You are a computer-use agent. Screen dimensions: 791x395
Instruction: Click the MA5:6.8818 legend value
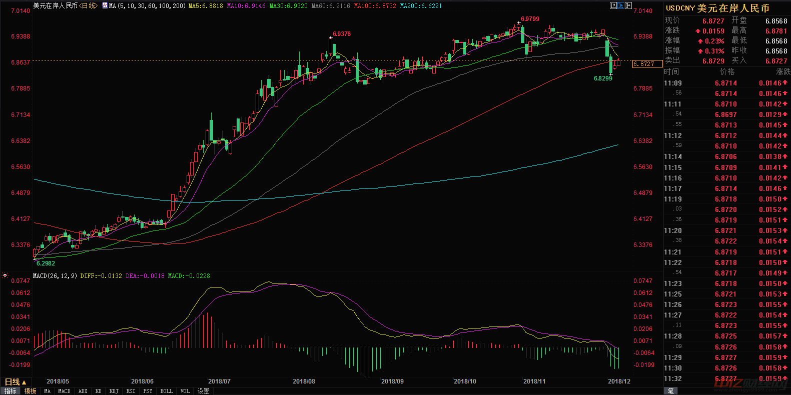[x=206, y=6]
